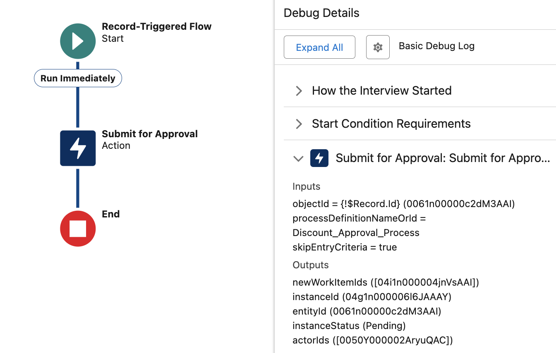Open debug log settings gear
556x353 pixels.
[378, 47]
